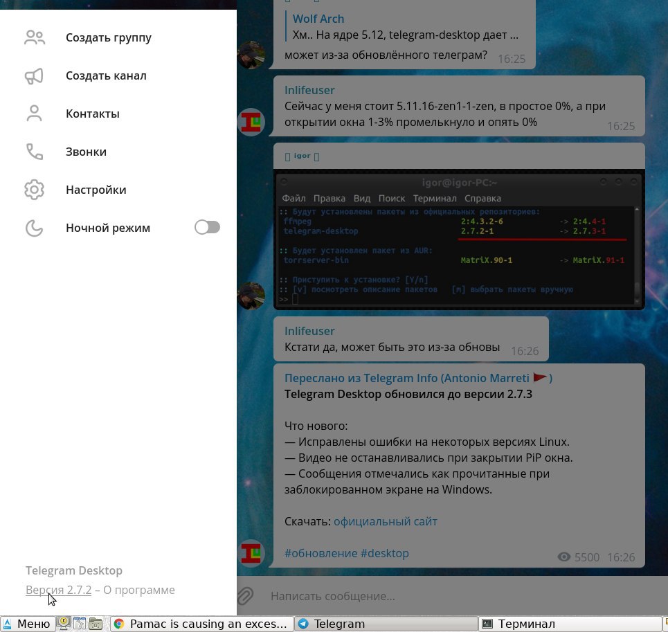Open the terminal screenshot image from igor
The width and height of the screenshot is (668, 632).
tap(459, 240)
